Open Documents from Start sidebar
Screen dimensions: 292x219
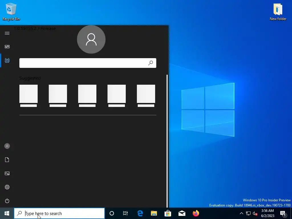tap(7, 160)
